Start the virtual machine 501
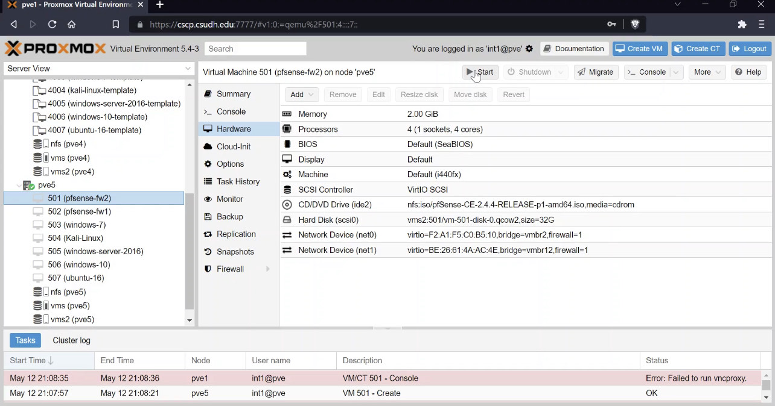 pos(480,72)
